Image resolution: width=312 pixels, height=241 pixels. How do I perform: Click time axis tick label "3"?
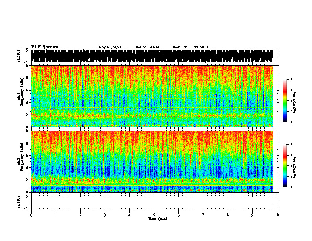105,215
